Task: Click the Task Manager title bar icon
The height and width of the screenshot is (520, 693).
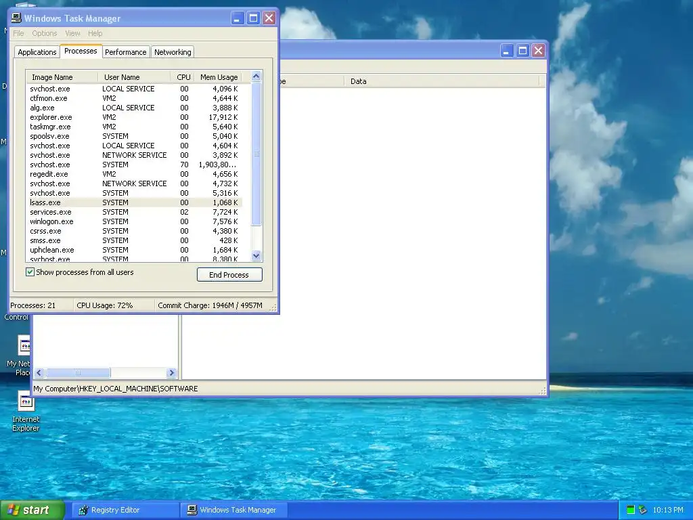Action: coord(16,18)
